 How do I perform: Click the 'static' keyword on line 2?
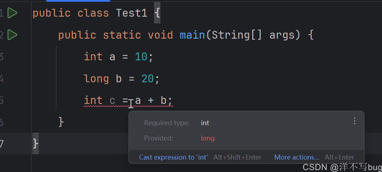(122, 35)
